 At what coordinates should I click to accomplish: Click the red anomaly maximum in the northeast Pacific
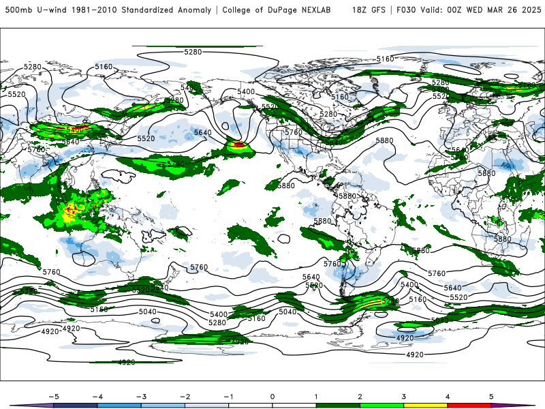[239, 144]
